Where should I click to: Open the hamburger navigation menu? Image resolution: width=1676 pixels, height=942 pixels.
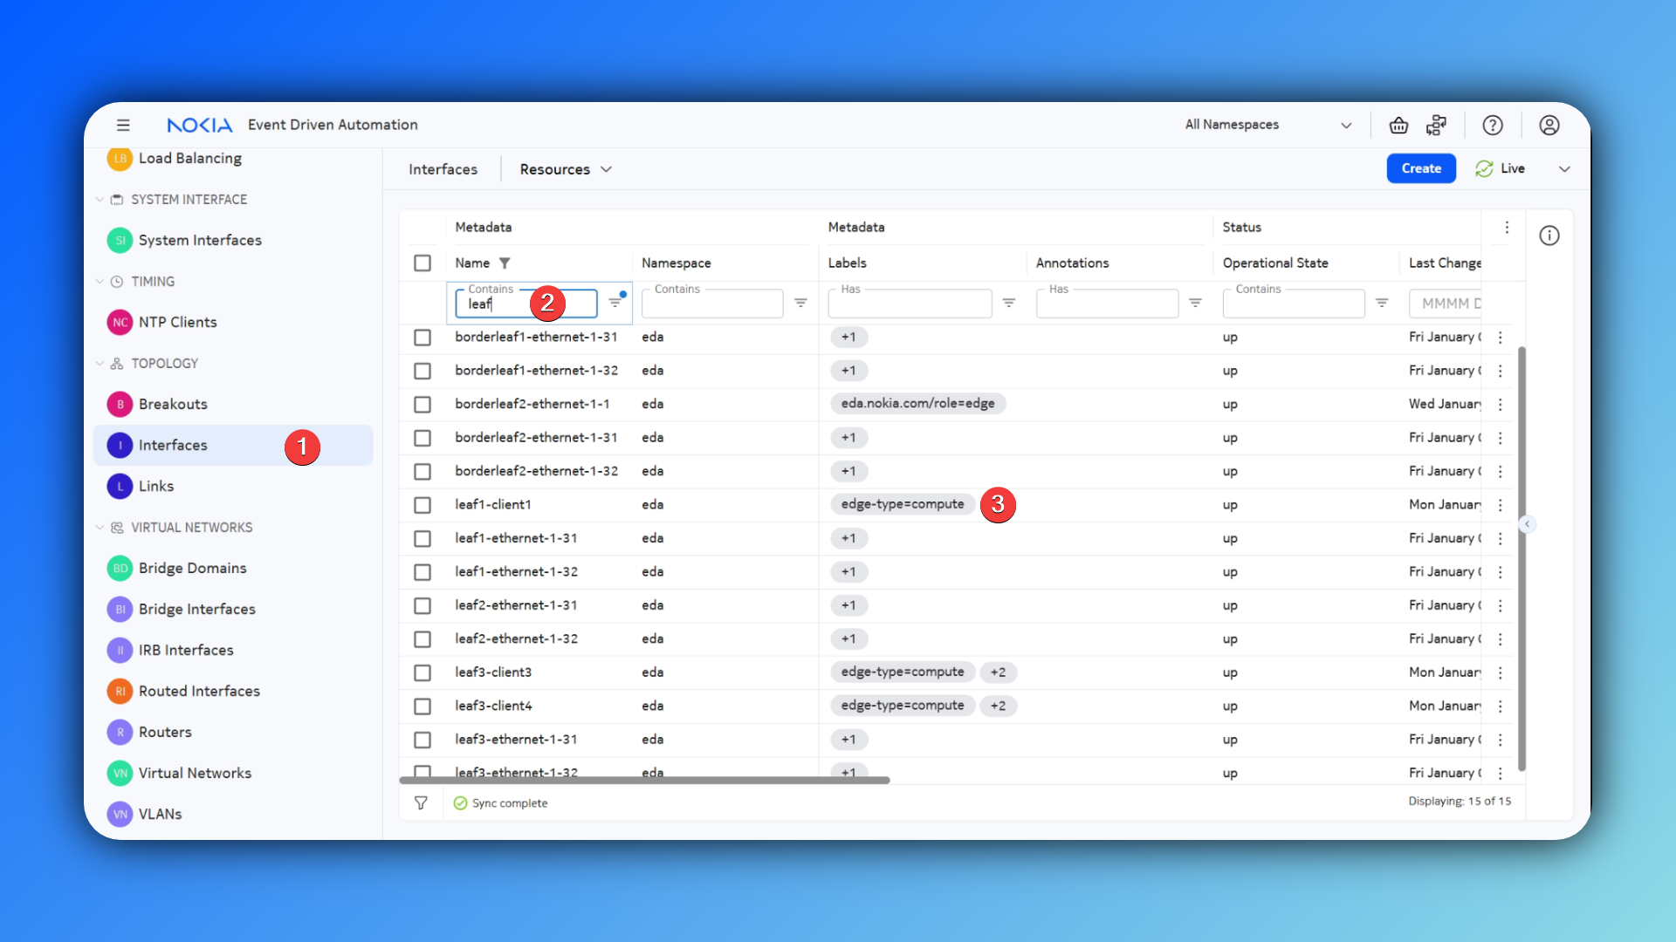(123, 125)
